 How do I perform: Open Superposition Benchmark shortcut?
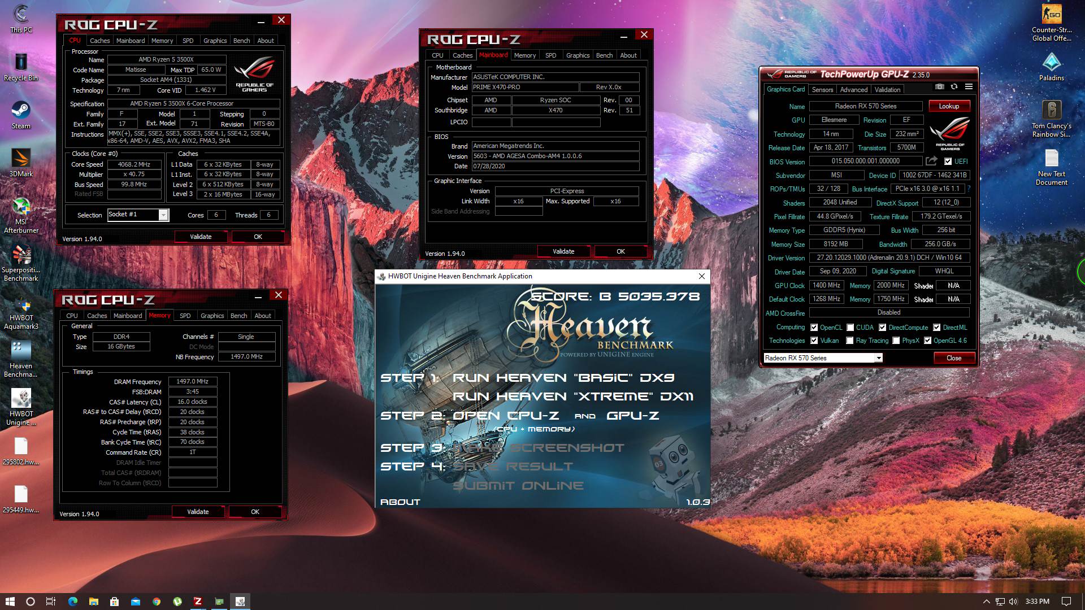21,263
